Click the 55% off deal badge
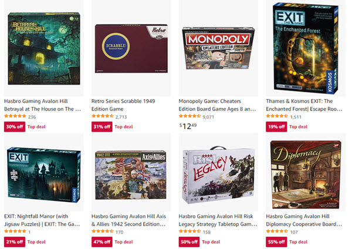 tap(276, 242)
